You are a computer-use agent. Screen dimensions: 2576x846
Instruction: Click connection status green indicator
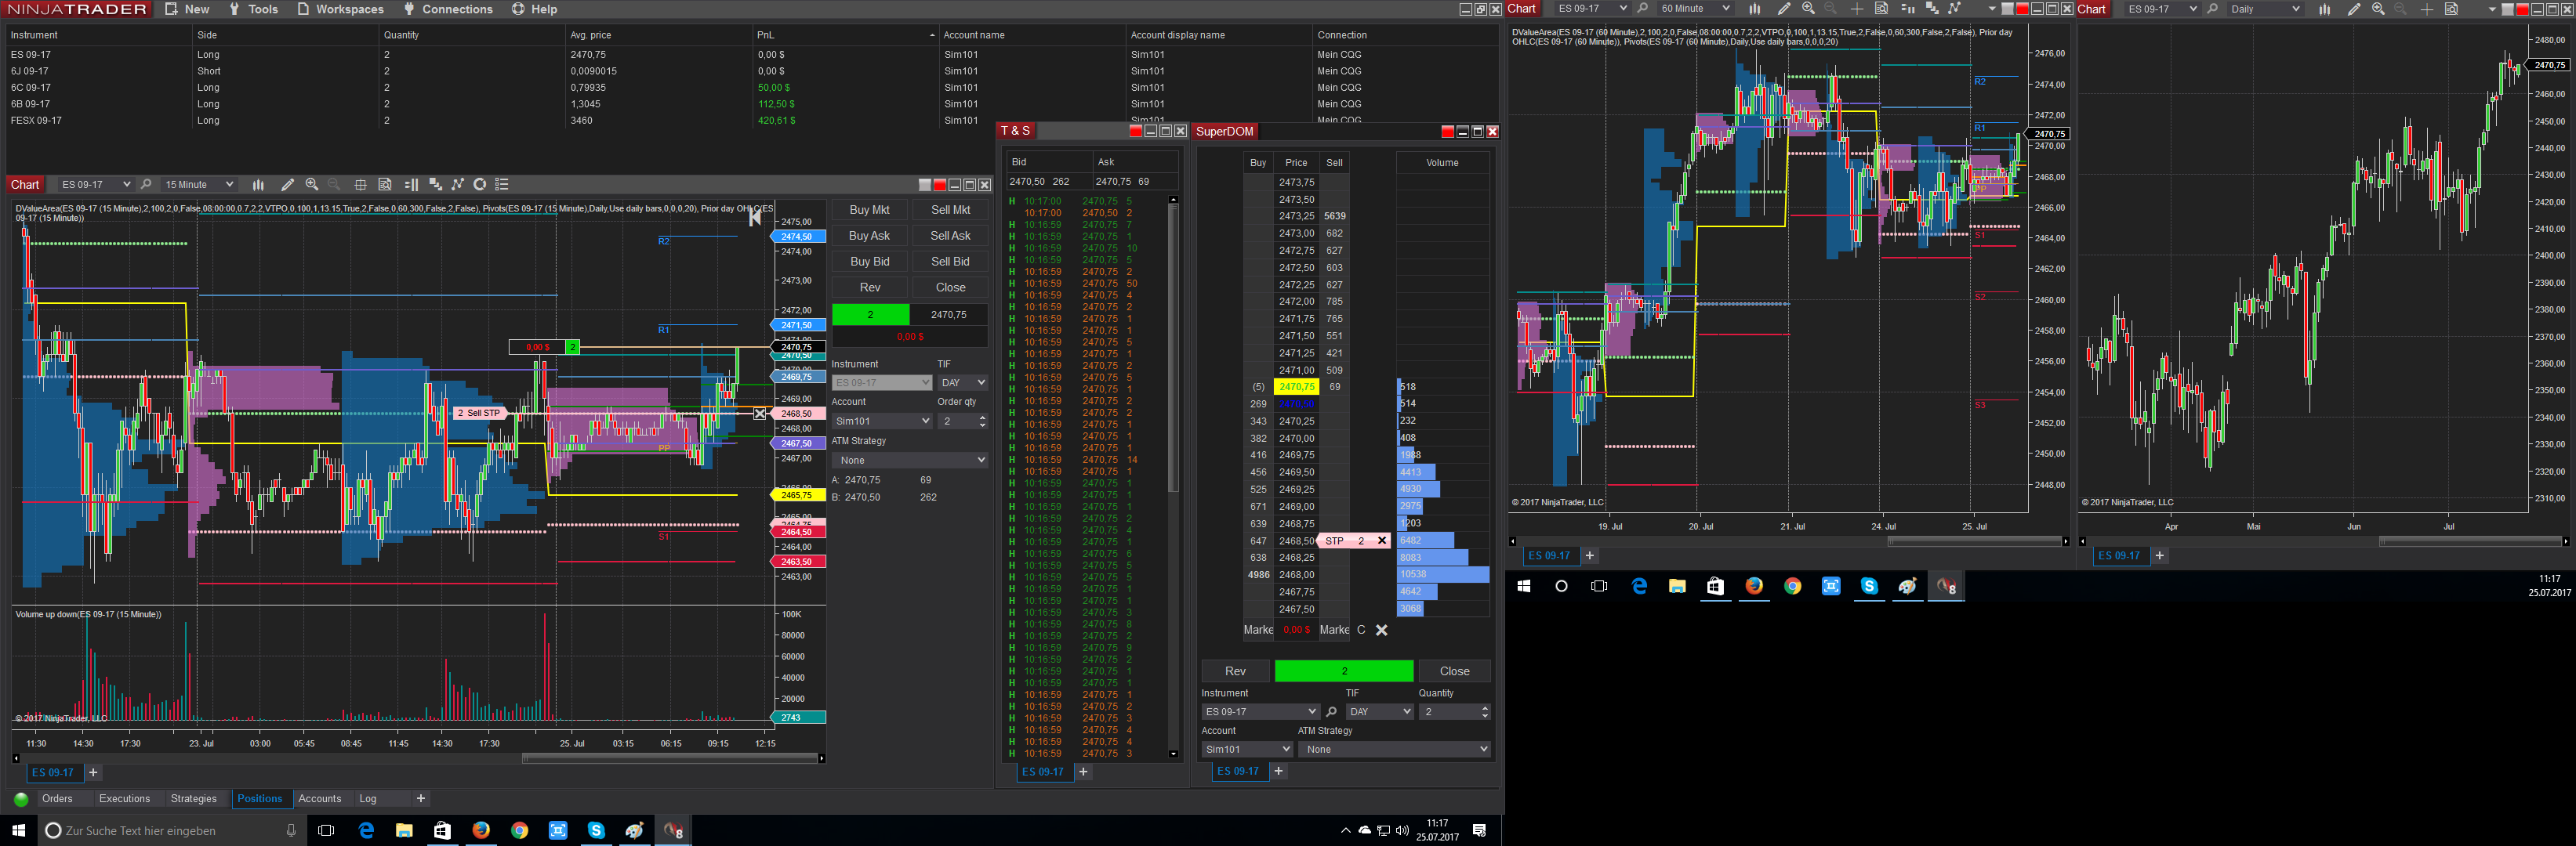(21, 799)
